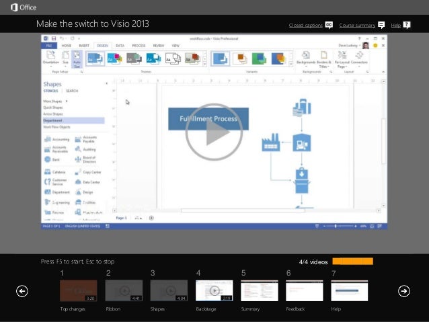Screen dimensions: 429x322
Task: Select the Shapes video thumbnail
Action: point(169,290)
